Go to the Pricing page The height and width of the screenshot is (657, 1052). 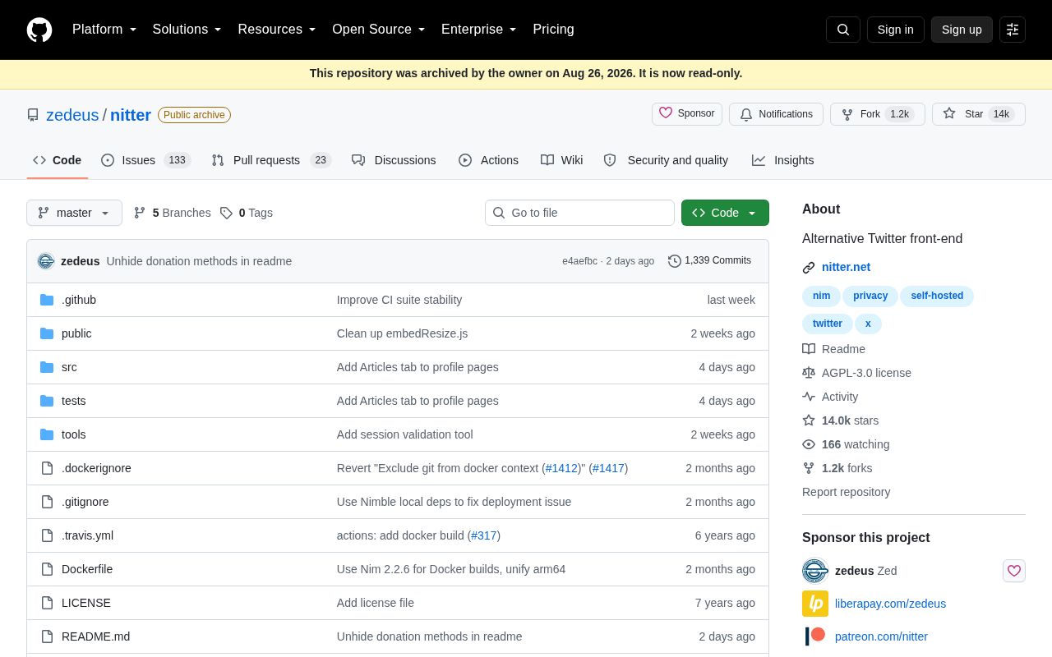click(x=553, y=30)
